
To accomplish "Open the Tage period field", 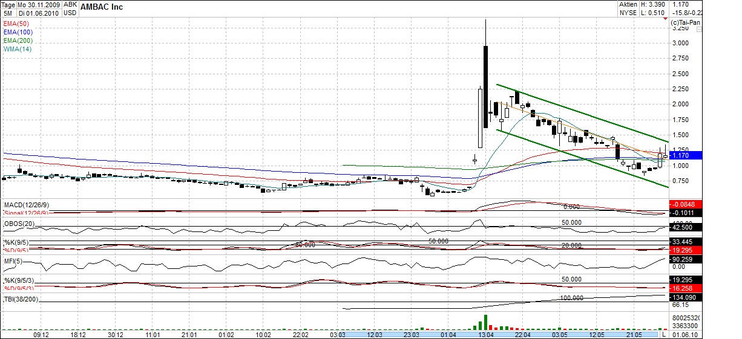I will click(x=8, y=4).
